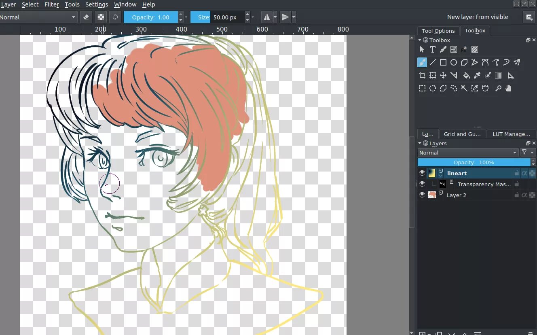
Task: Toggle visibility of Layer 2
Action: point(423,195)
